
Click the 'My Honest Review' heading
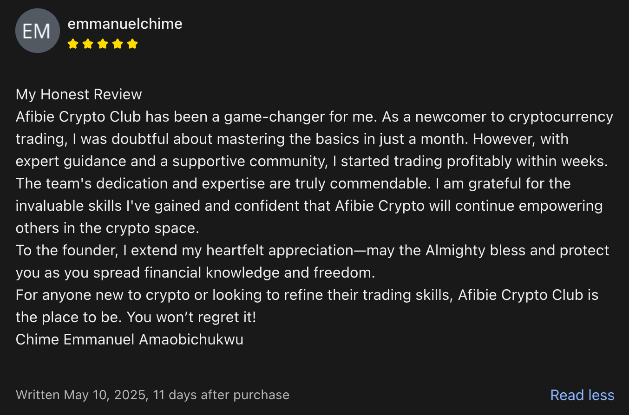tap(79, 95)
